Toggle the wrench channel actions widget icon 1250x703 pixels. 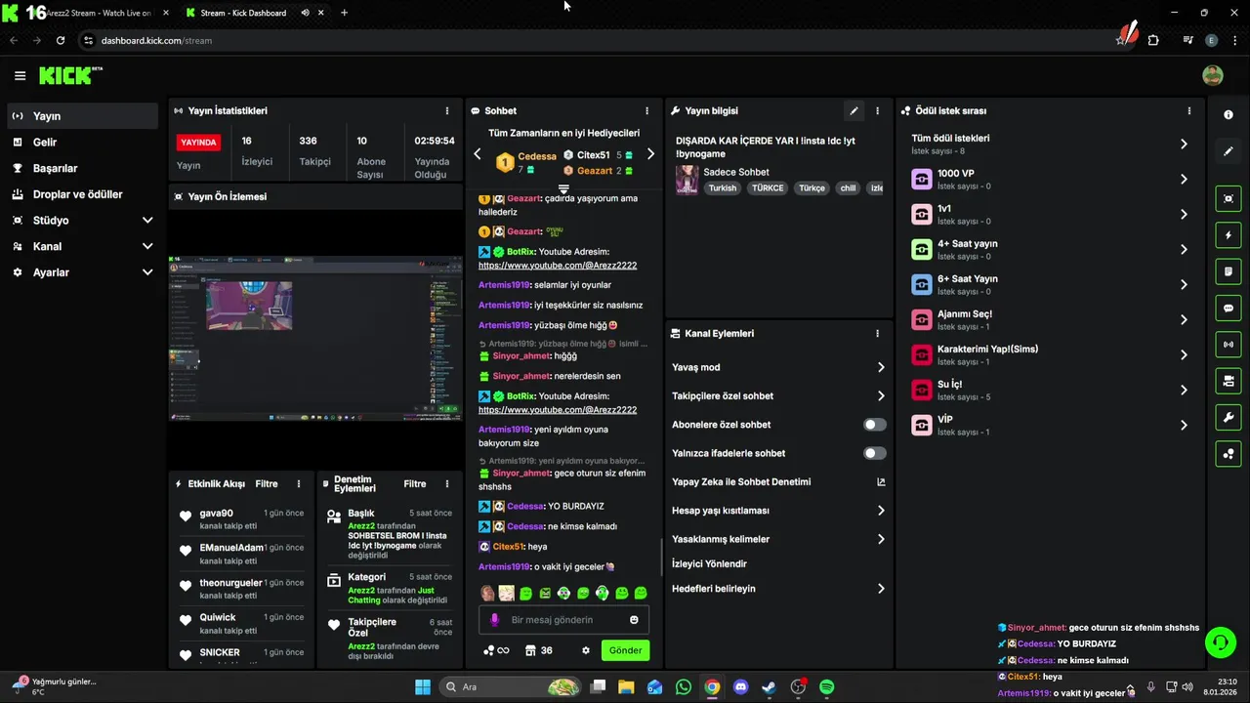1229,418
